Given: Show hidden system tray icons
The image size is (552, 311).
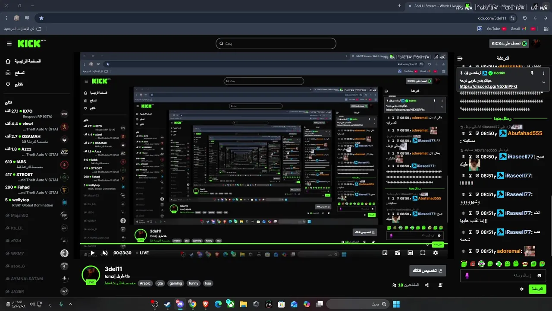Looking at the screenshot, I should (x=70, y=304).
